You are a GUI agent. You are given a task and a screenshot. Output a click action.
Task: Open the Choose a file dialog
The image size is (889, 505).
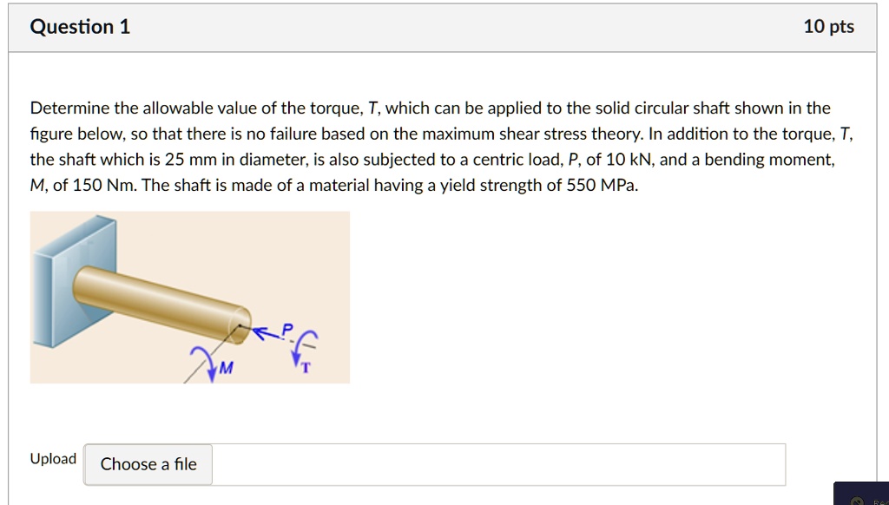pos(147,464)
